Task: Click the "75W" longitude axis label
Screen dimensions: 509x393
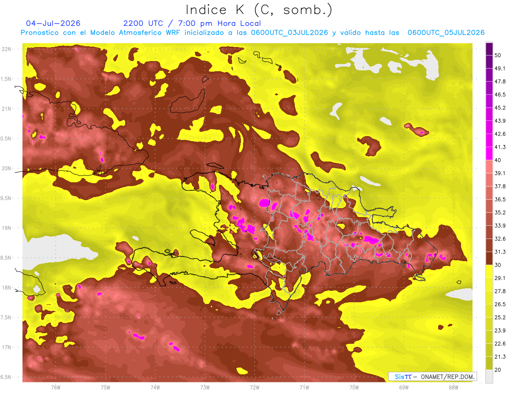Action: coord(106,387)
